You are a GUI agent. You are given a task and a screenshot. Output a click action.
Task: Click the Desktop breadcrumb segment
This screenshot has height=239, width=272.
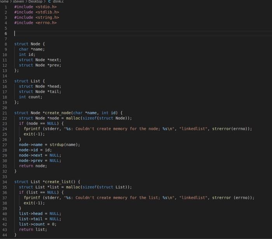[35, 2]
